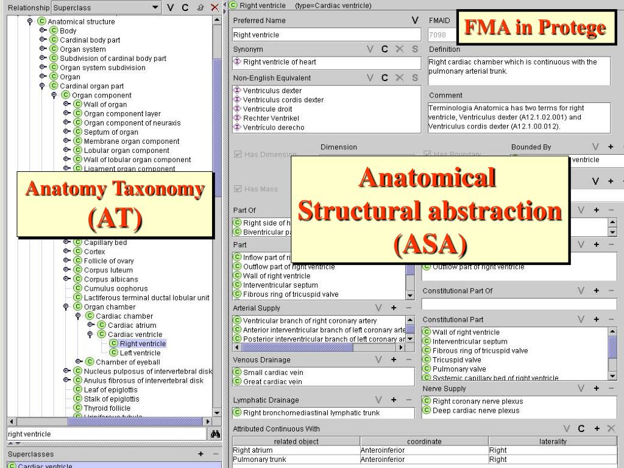The width and height of the screenshot is (624, 468).
Task: Click the C icon in Attributed Continuous With
Action: coord(581,428)
